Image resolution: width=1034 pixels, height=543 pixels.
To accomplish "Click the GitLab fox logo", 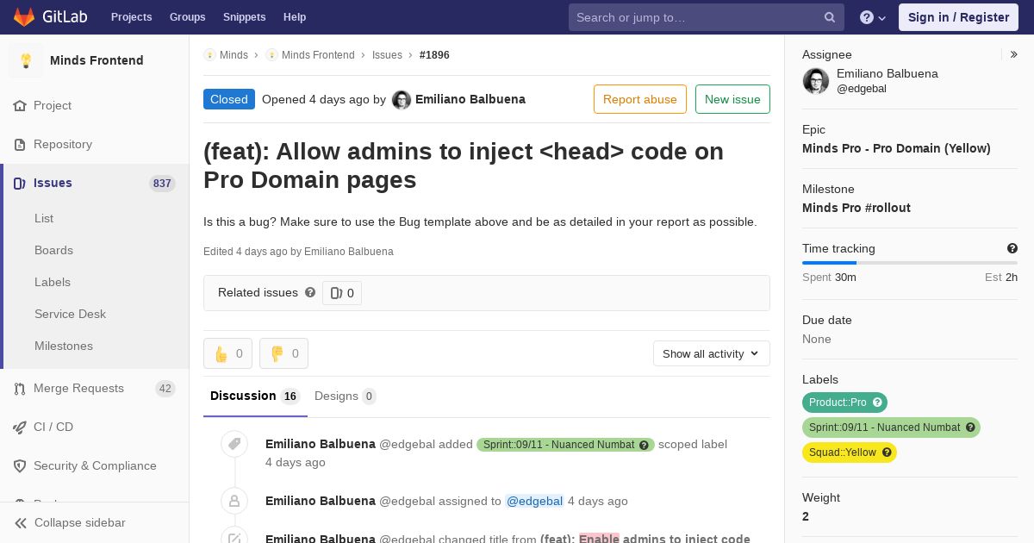I will (24, 16).
